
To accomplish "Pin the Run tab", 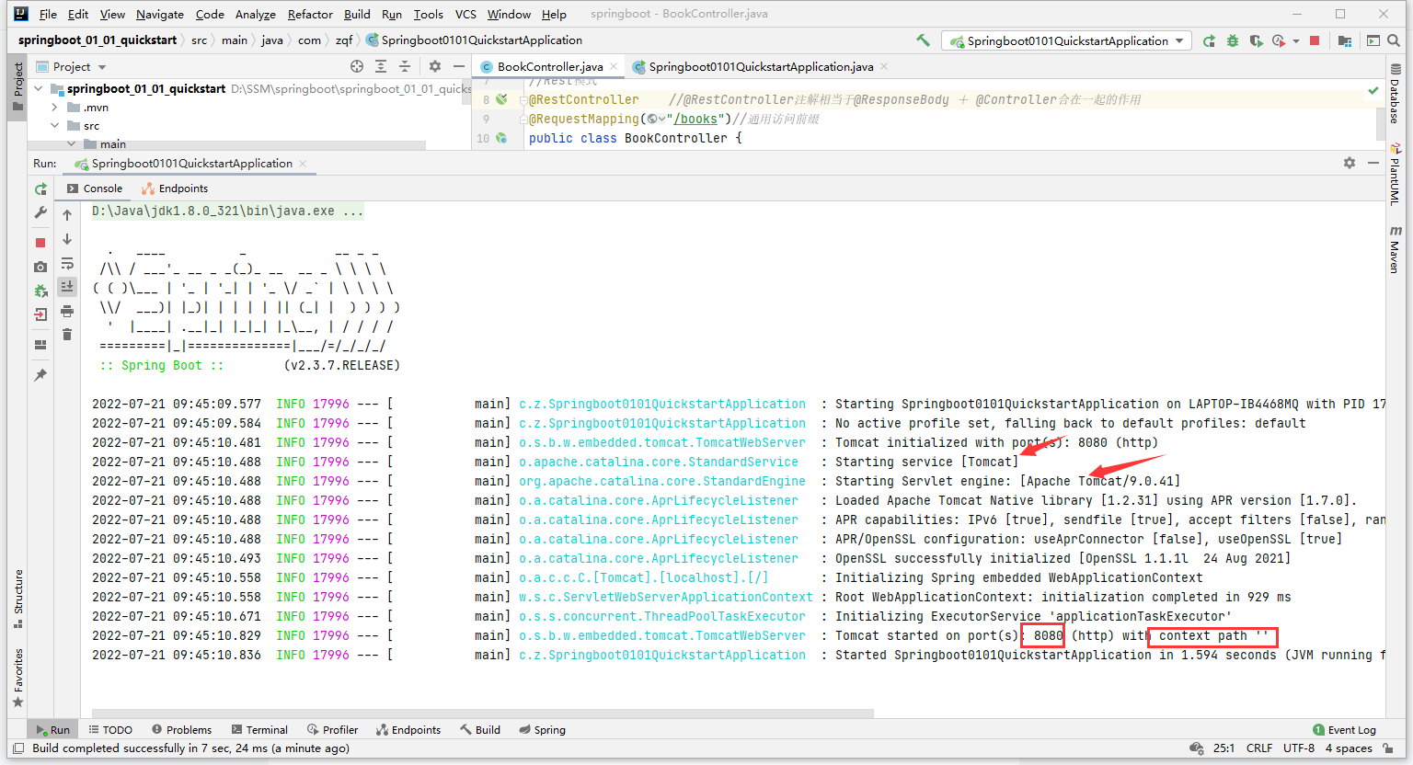I will [x=40, y=375].
